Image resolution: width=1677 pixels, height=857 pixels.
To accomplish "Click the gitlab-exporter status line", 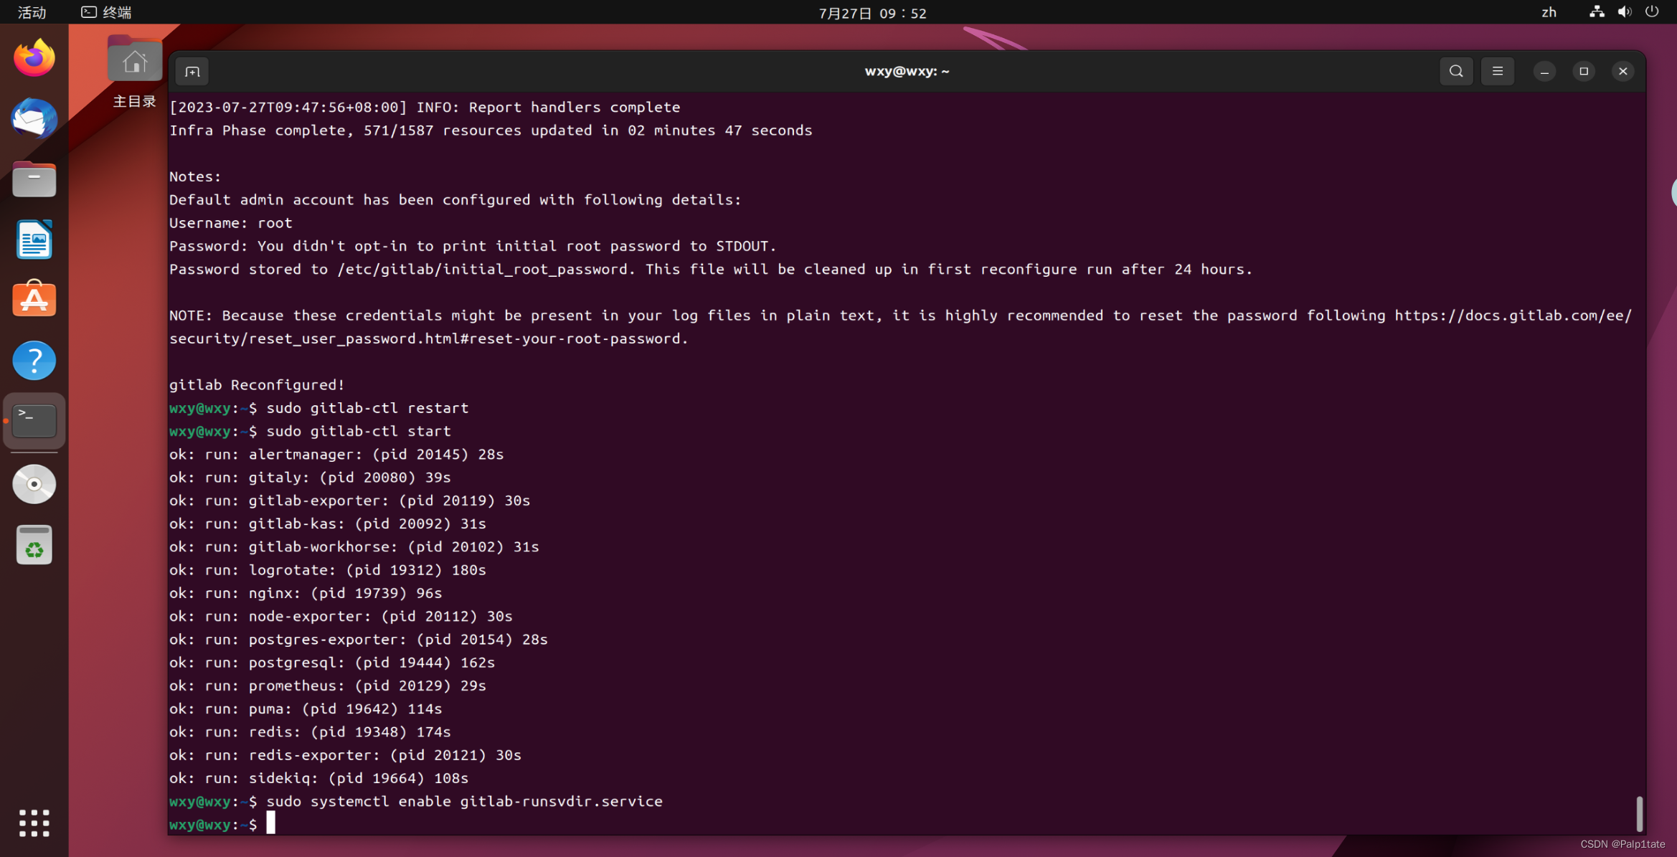I will (x=349, y=501).
